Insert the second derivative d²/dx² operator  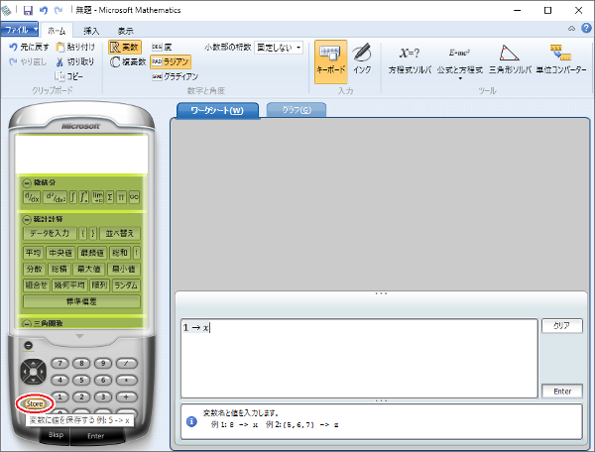(x=55, y=197)
